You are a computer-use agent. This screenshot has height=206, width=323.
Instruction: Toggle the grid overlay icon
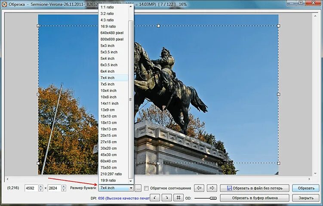point(178,198)
